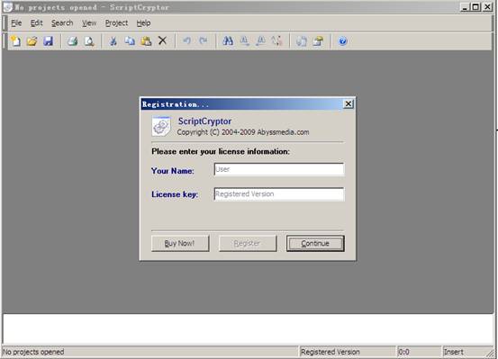The height and width of the screenshot is (359, 498).
Task: Click the 'ScriptCryptor' heading in dialog
Action: click(204, 121)
